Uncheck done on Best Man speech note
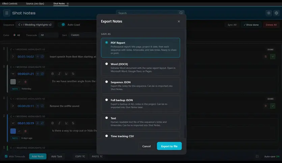 (273, 57)
